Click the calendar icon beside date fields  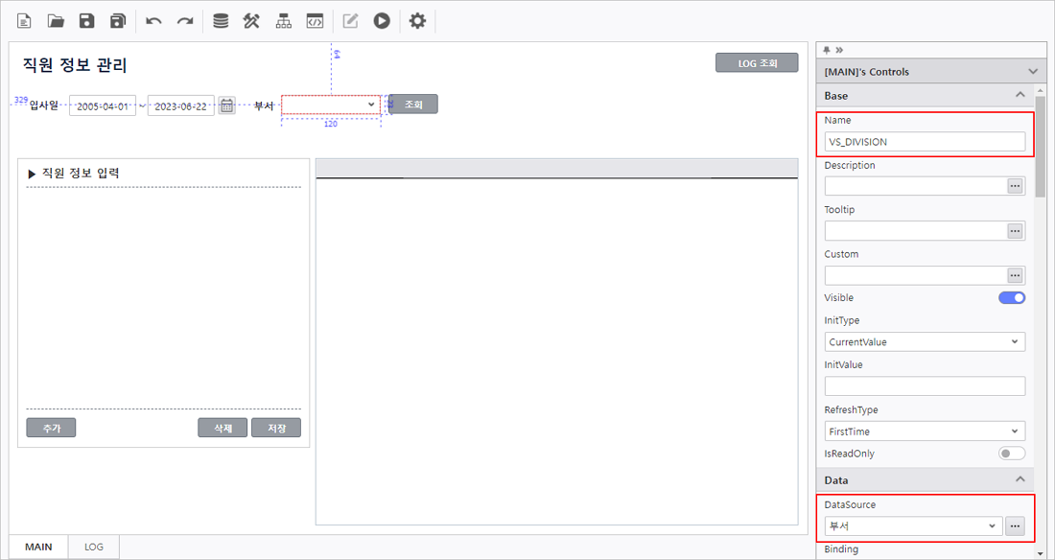click(x=226, y=105)
